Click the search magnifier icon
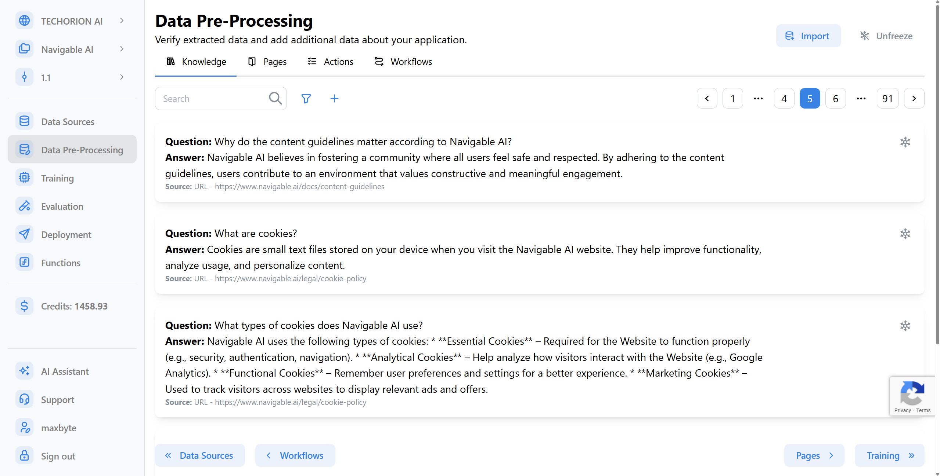 [275, 98]
